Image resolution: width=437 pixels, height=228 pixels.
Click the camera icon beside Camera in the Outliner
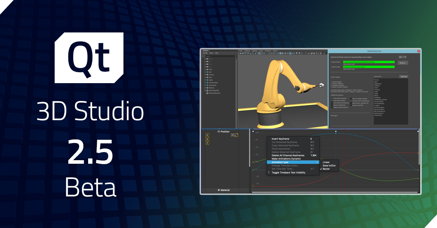click(207, 75)
